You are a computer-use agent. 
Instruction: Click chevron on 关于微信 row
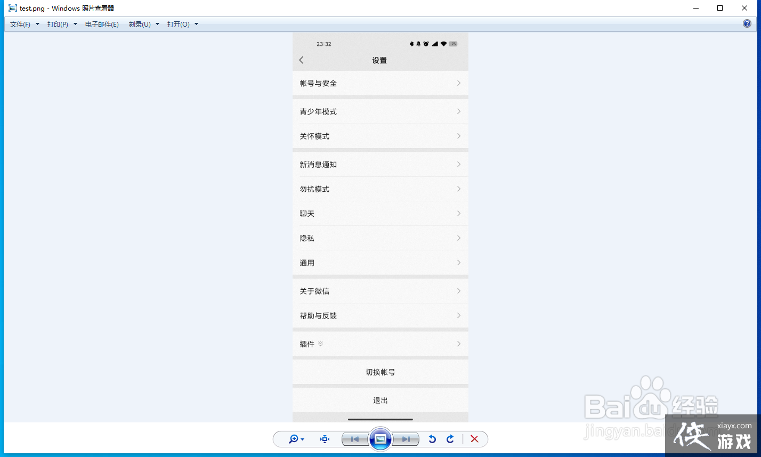click(459, 291)
